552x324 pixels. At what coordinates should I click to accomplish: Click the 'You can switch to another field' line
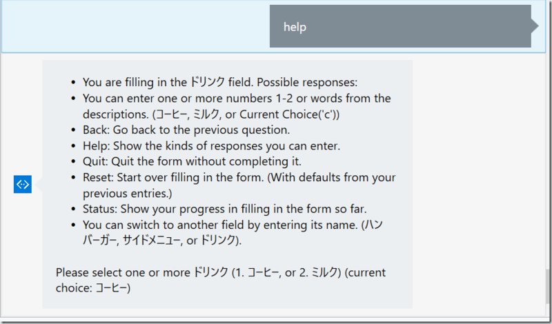[233, 232]
